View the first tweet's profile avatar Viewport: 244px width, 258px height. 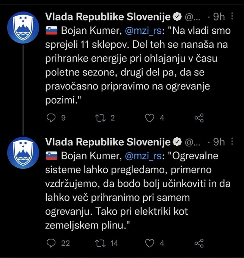(x=23, y=27)
